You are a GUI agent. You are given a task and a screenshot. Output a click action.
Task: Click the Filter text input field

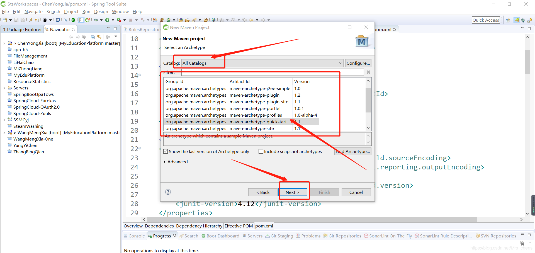(273, 72)
